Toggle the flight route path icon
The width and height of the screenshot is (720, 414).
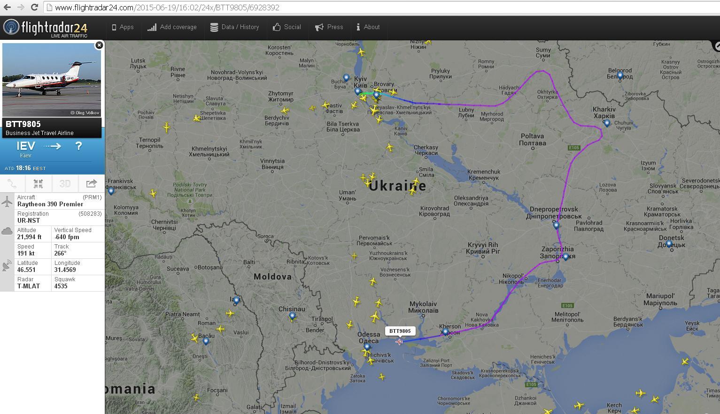pos(12,184)
